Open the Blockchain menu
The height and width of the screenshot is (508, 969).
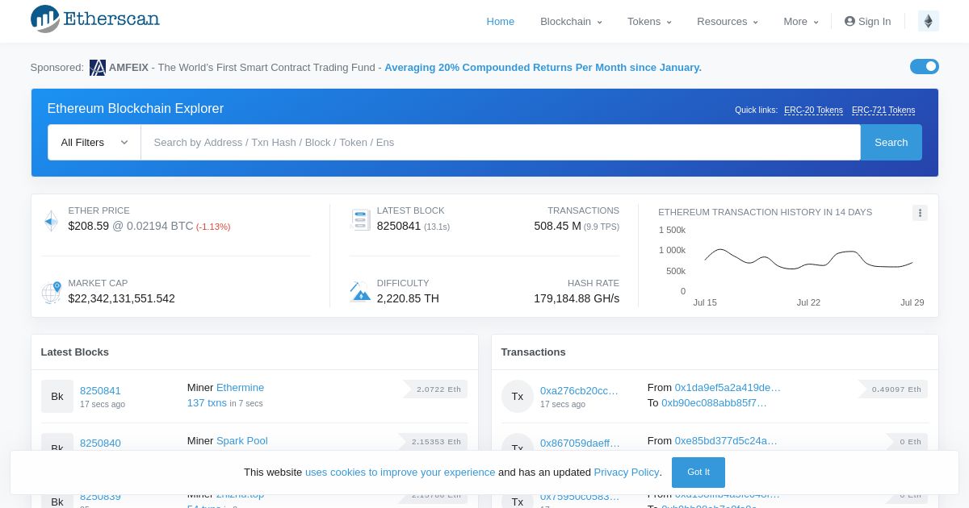571,21
